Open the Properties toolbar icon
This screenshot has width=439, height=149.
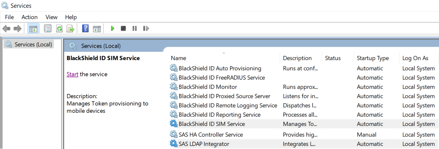[x=48, y=28]
